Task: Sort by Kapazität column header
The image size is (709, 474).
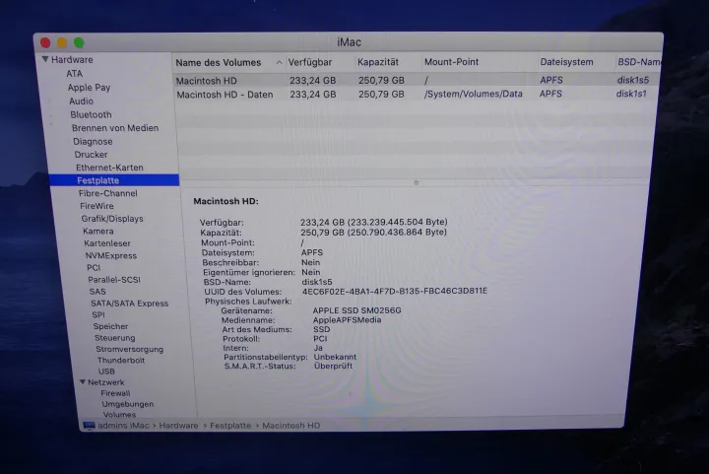Action: click(x=378, y=62)
